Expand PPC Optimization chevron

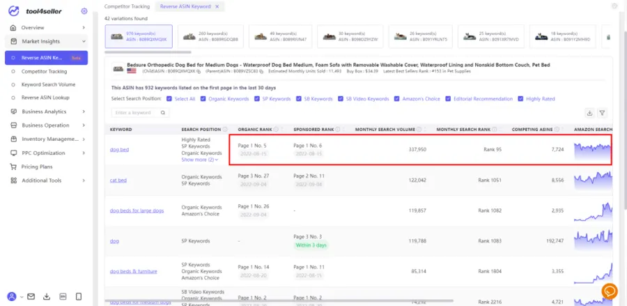[84, 153]
